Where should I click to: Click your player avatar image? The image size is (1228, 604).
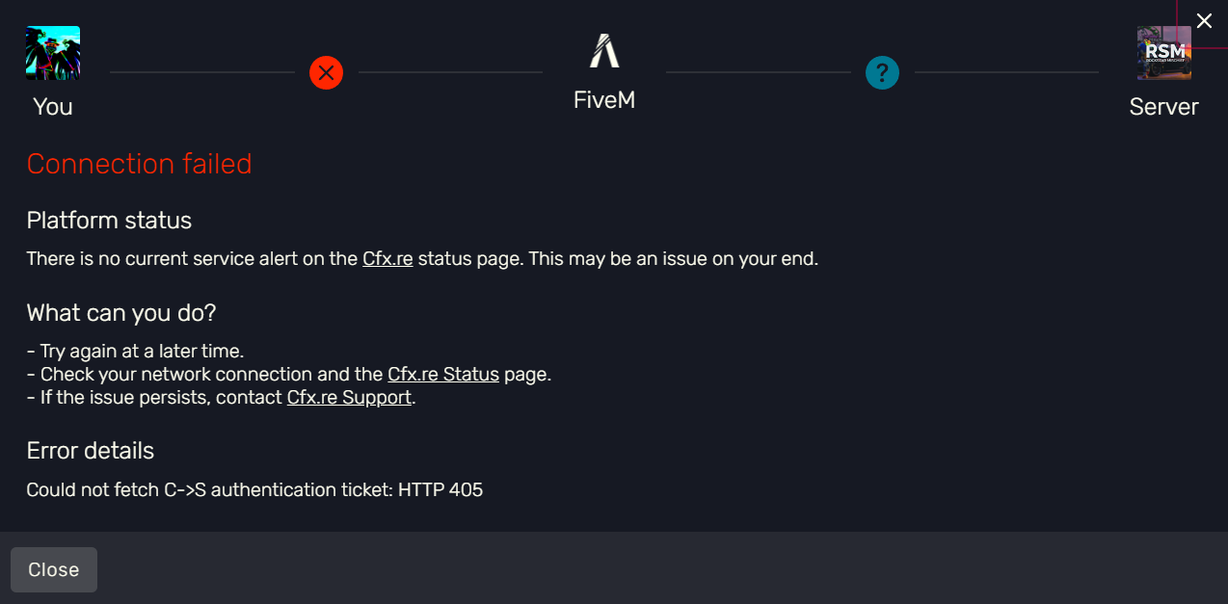[53, 53]
